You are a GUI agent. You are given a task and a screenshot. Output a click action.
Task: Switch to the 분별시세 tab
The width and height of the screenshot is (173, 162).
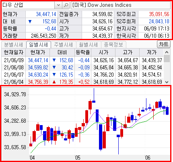tap(14, 45)
